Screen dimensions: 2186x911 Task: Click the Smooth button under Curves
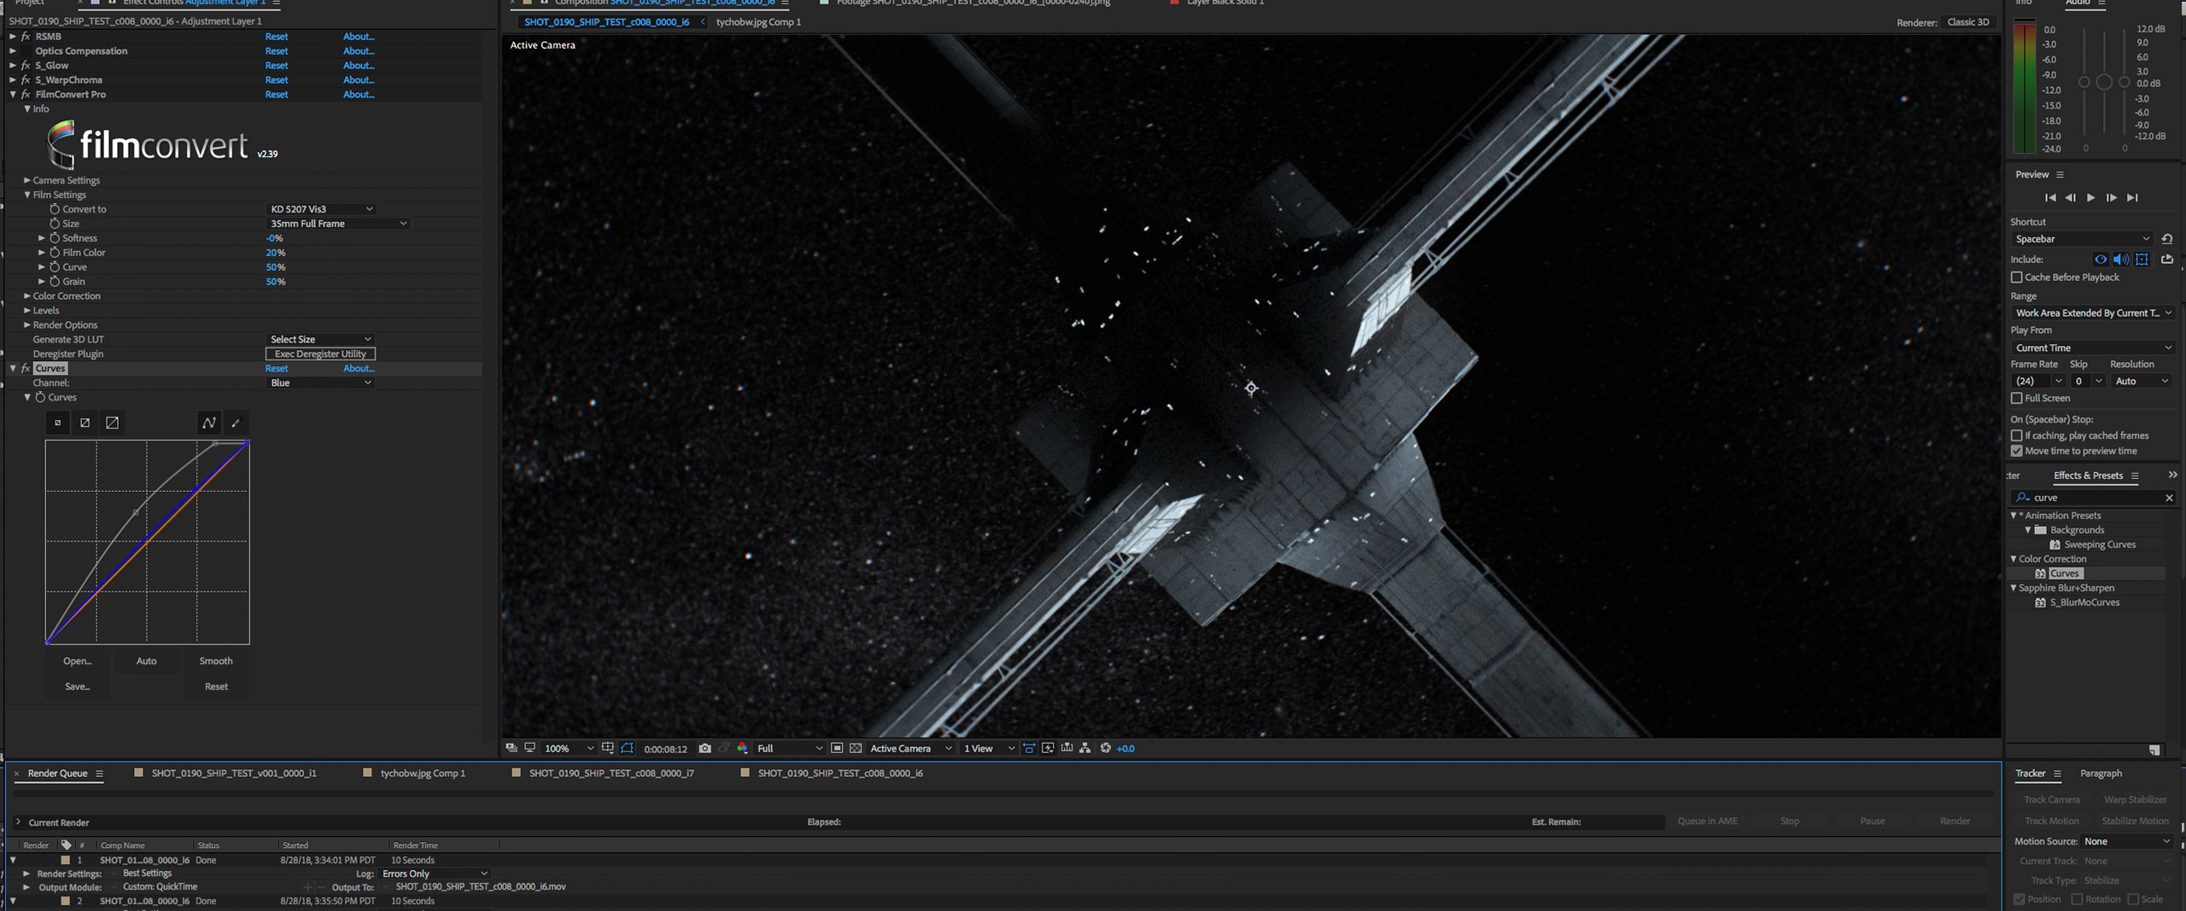(216, 661)
